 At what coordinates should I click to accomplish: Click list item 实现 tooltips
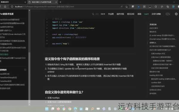(x=53, y=98)
